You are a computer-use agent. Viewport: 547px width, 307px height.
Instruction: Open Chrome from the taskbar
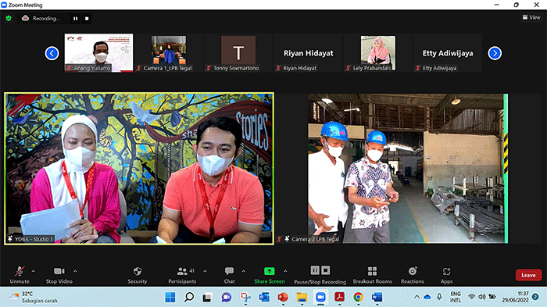[x=358, y=297]
